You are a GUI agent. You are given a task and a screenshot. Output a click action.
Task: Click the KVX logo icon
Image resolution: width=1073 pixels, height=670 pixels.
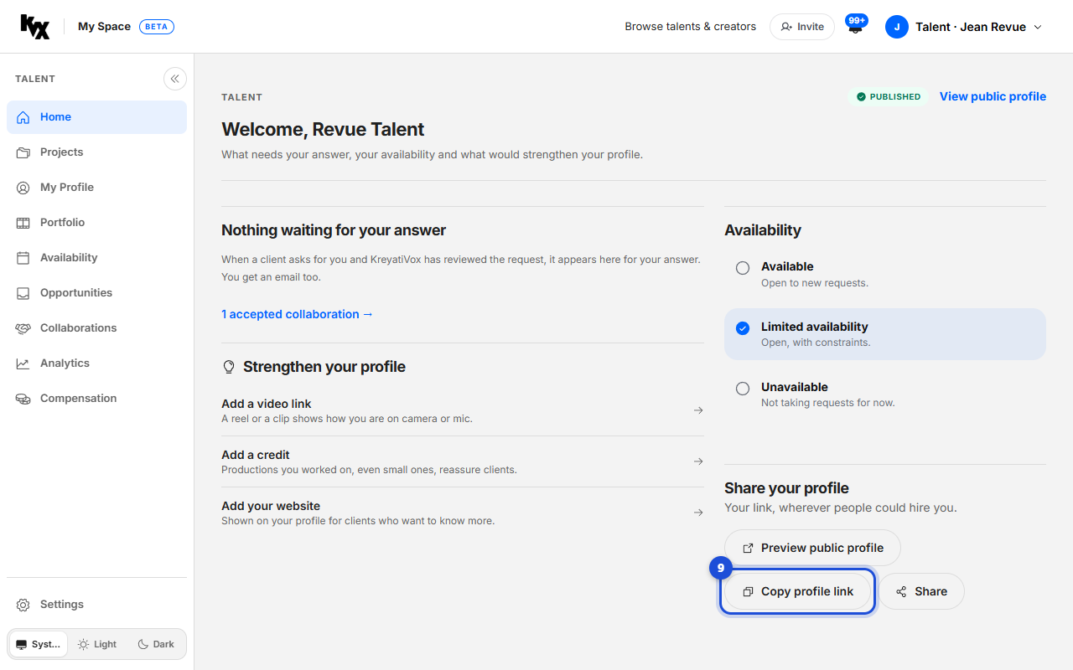35,27
